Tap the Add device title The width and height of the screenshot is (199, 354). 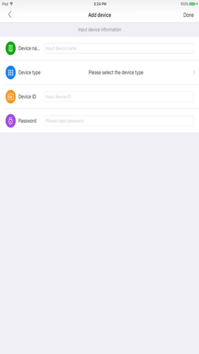click(100, 15)
